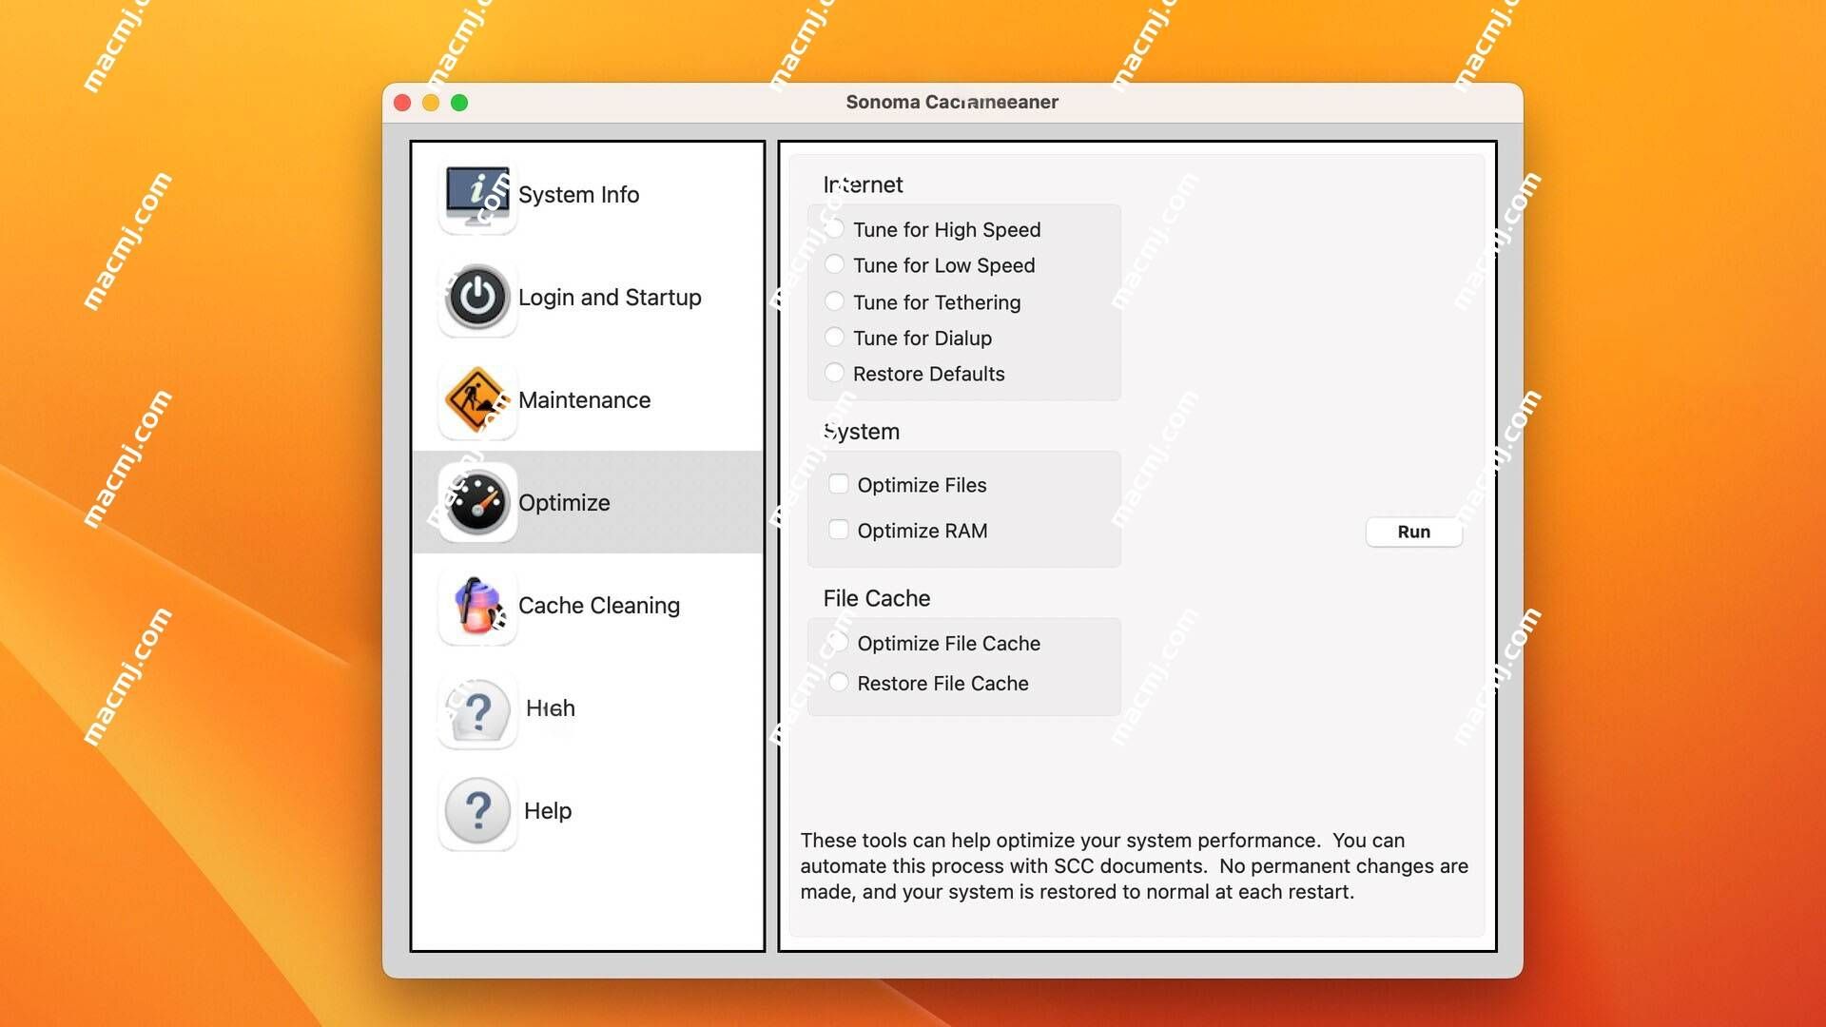Choose Tune for Tethering option

click(834, 301)
